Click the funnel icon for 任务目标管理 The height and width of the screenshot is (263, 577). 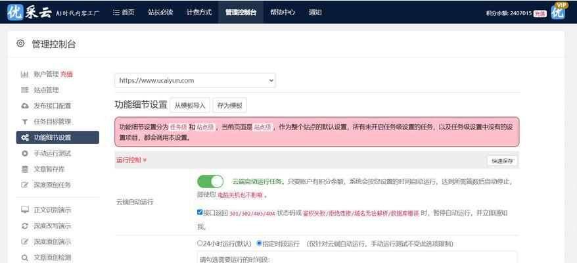(x=25, y=122)
